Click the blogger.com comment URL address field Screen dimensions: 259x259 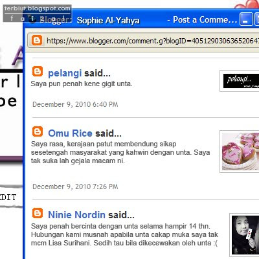[143, 41]
